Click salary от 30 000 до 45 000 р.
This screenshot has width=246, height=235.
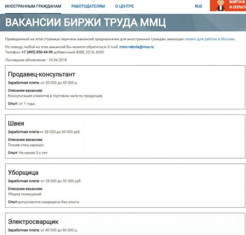(59, 83)
